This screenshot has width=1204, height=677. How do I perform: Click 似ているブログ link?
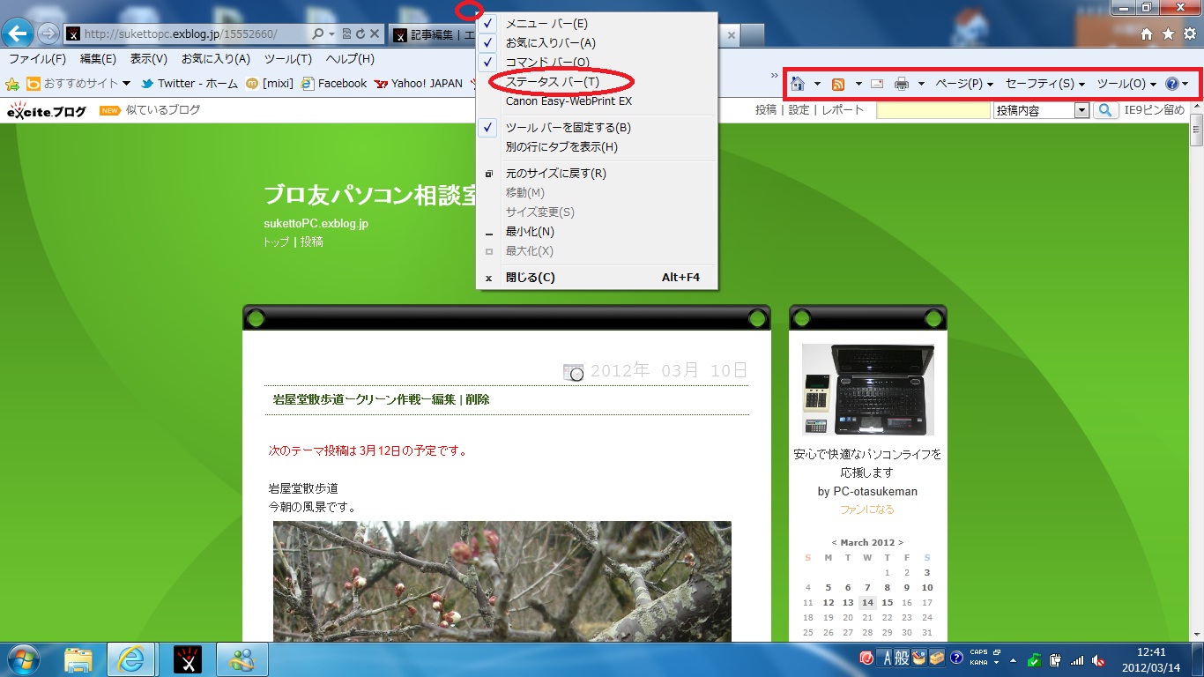[162, 110]
